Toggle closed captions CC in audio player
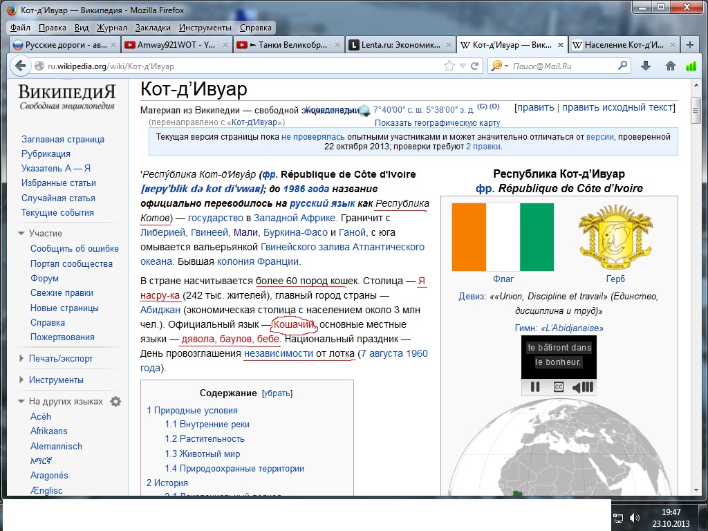Viewport: 708px width, 531px height. (558, 386)
